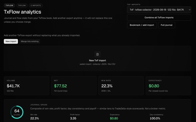196x122 pixels.
Task: Click the Journal grade Expectancy $0.80 value
Action: click(x=114, y=118)
